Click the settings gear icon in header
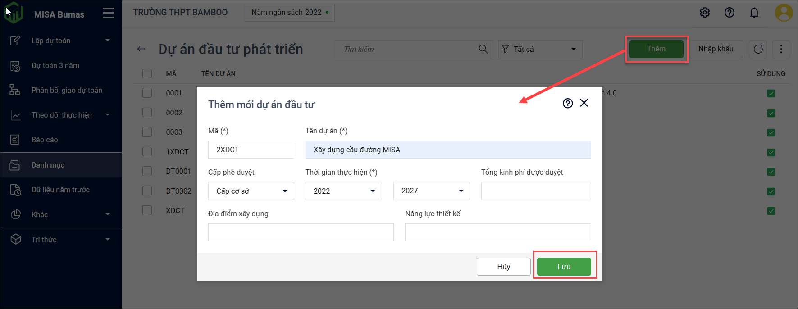 [705, 13]
